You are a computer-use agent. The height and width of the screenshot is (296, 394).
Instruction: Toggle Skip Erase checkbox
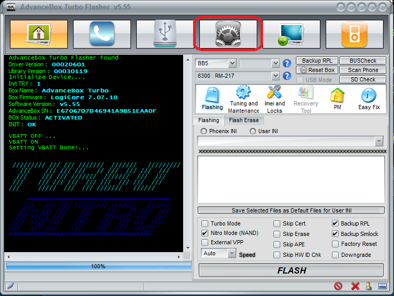[277, 234]
